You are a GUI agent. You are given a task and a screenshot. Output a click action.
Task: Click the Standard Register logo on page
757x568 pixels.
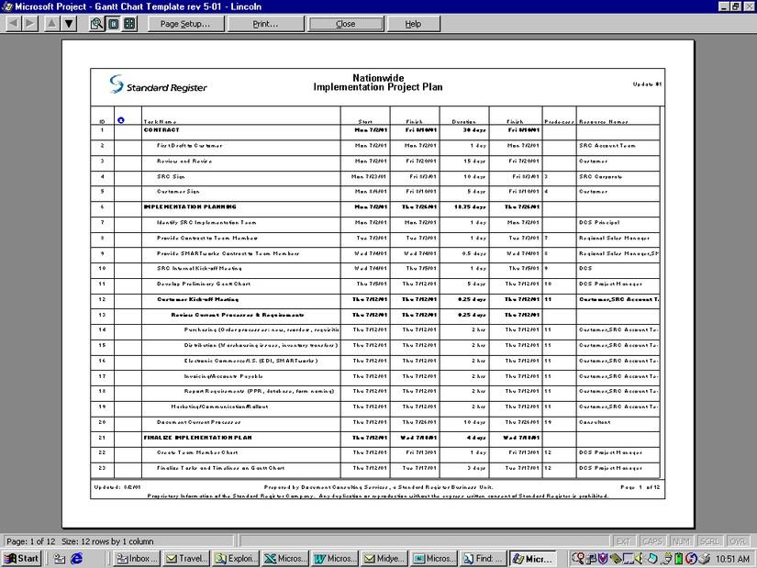[158, 84]
